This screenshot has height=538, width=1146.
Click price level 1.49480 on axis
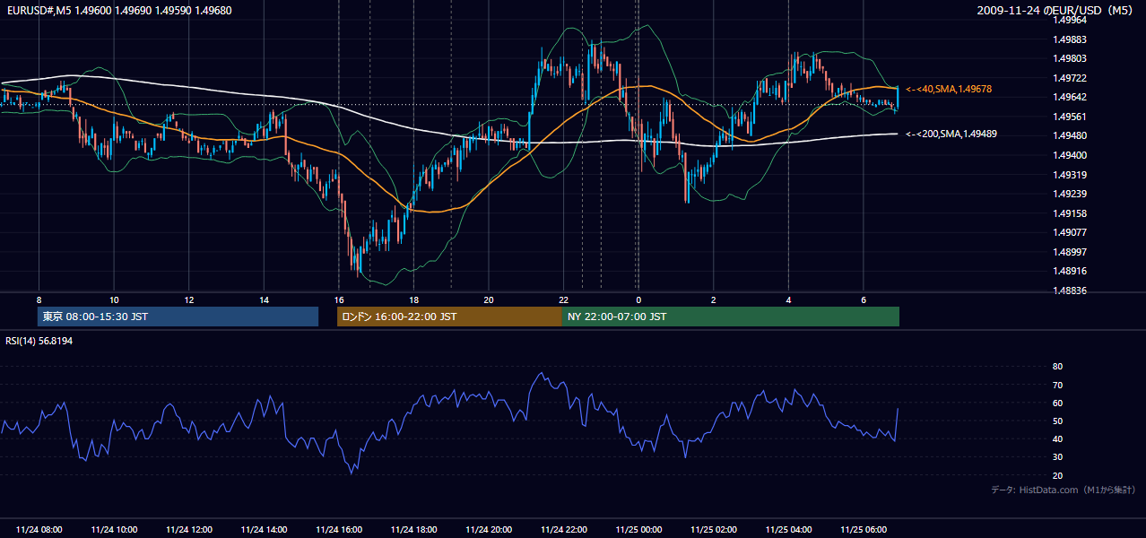1069,135
